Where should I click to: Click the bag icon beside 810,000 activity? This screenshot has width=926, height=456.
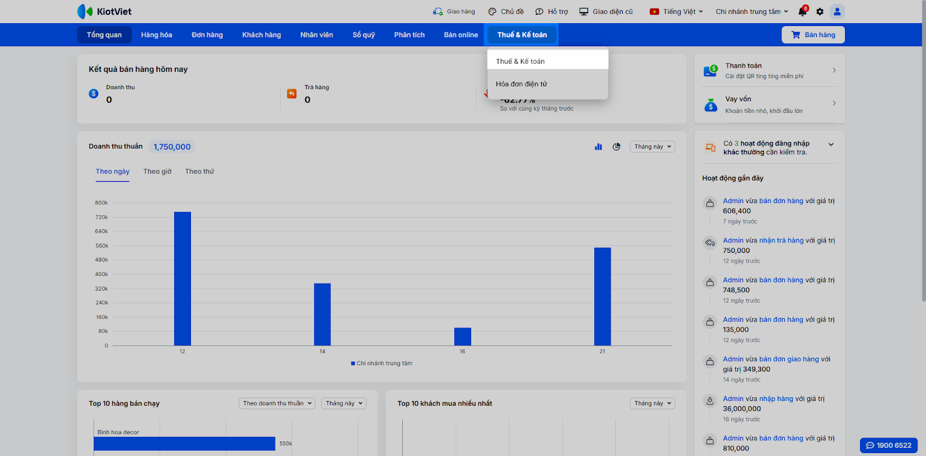click(x=710, y=441)
